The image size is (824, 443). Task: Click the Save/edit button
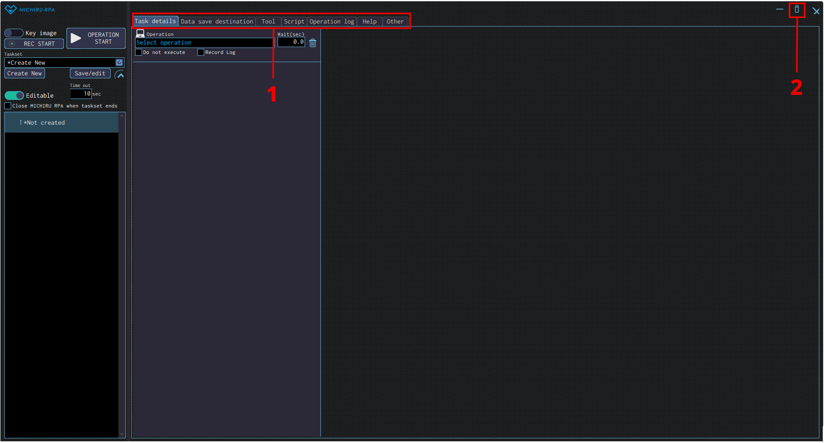coord(90,73)
